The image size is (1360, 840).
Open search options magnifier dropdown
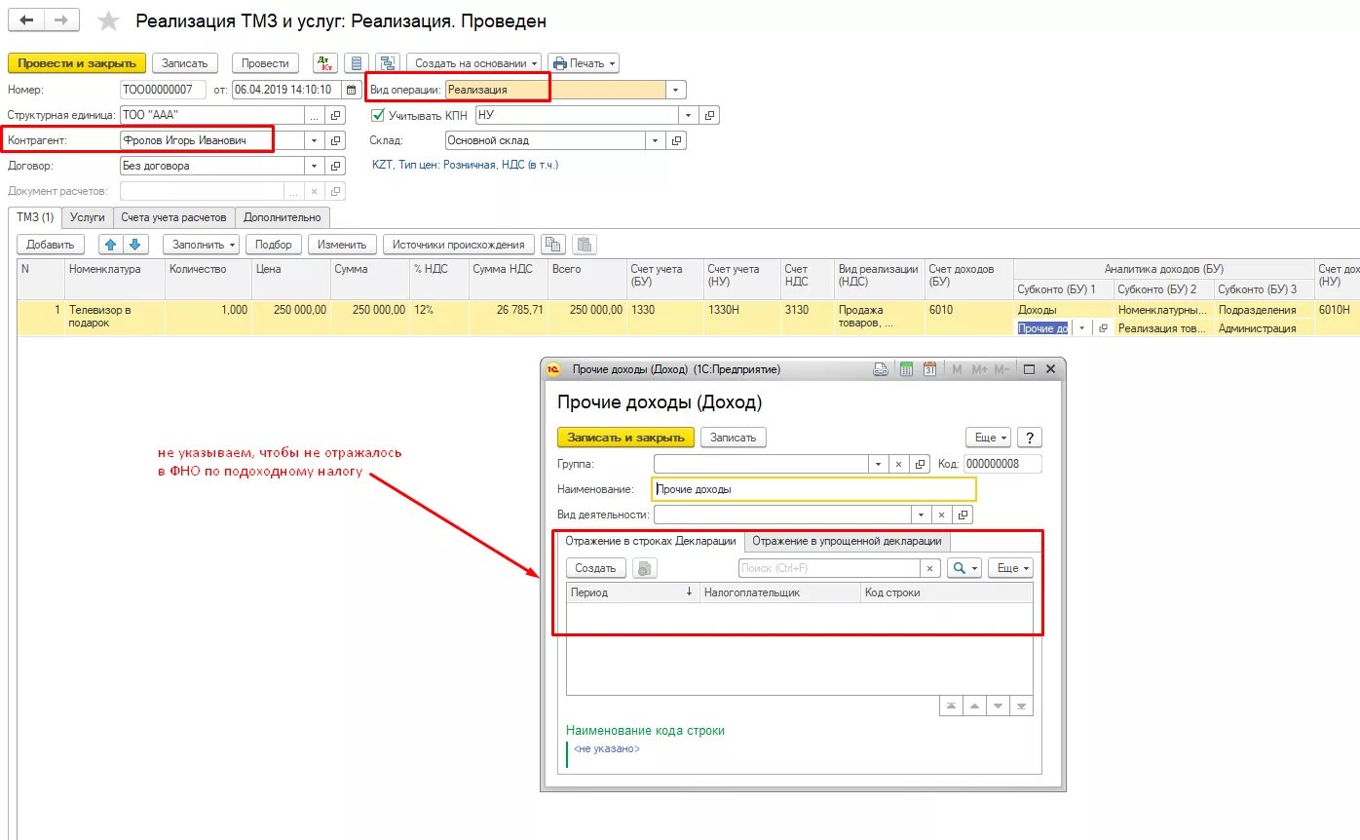[964, 568]
